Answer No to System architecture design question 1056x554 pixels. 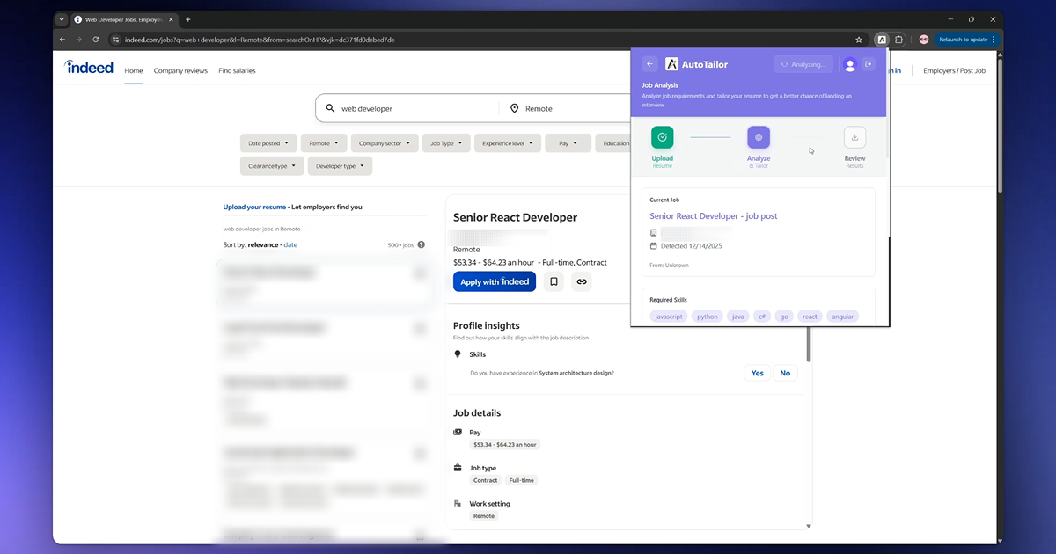coord(785,373)
